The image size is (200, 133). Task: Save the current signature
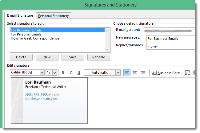click(73, 57)
